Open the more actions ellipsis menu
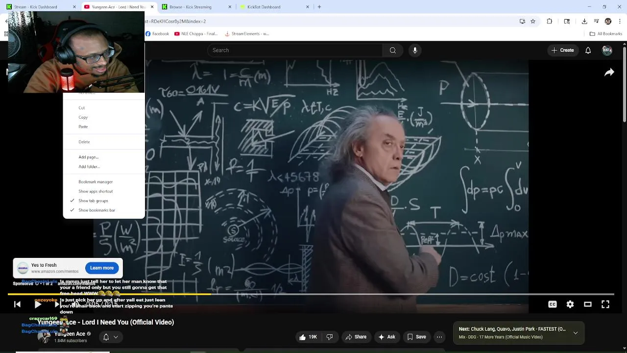 coord(439,337)
